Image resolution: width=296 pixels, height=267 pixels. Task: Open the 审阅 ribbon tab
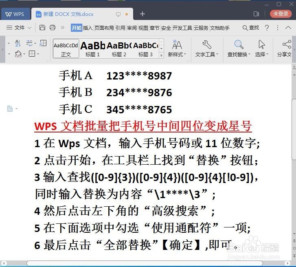[x=132, y=28]
